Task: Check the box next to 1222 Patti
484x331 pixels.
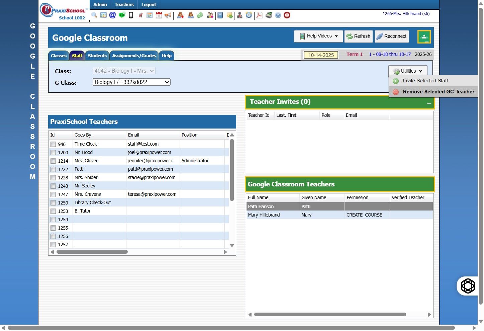Action: [x=53, y=169]
